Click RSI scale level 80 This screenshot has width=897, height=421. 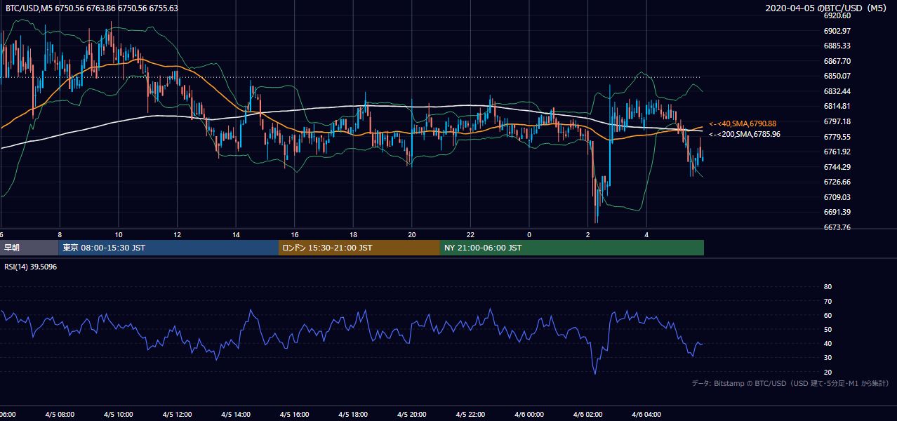coord(828,287)
